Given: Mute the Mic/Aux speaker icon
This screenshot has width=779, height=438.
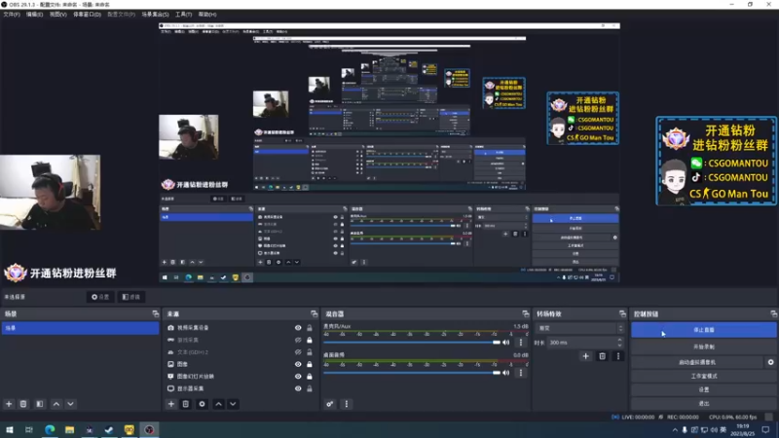Looking at the screenshot, I should pos(505,343).
